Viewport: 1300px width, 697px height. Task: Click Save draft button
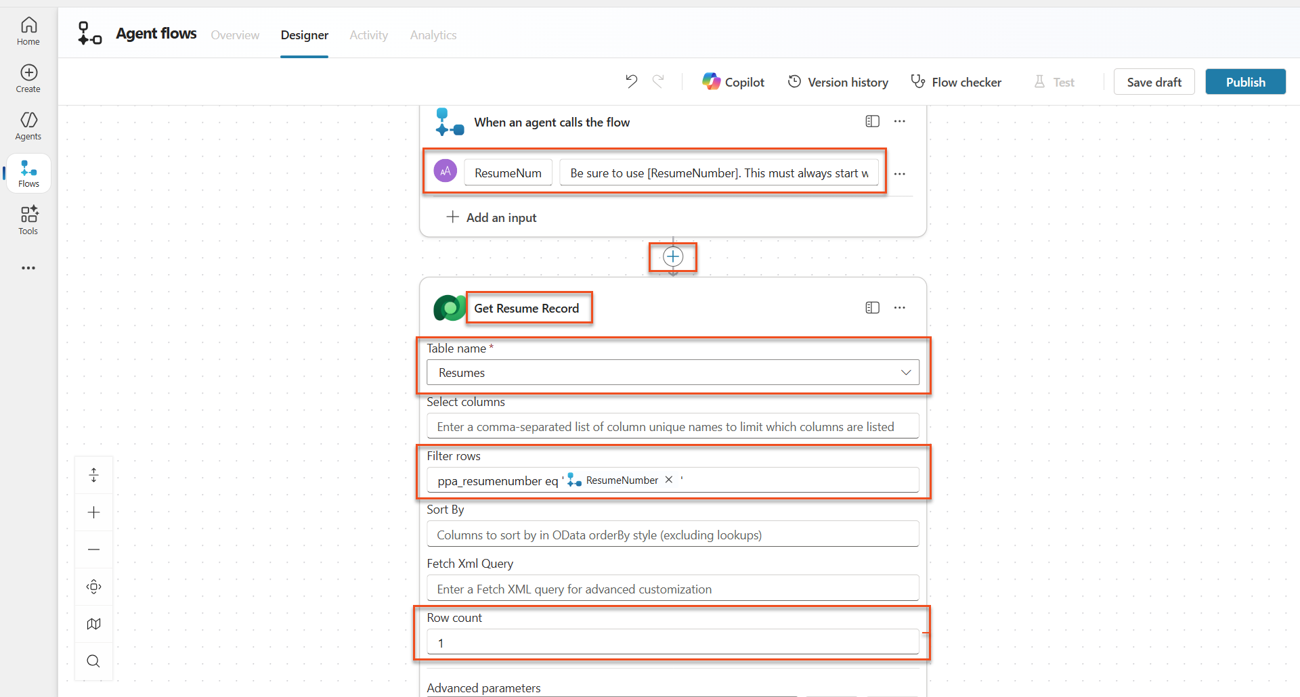(1154, 82)
